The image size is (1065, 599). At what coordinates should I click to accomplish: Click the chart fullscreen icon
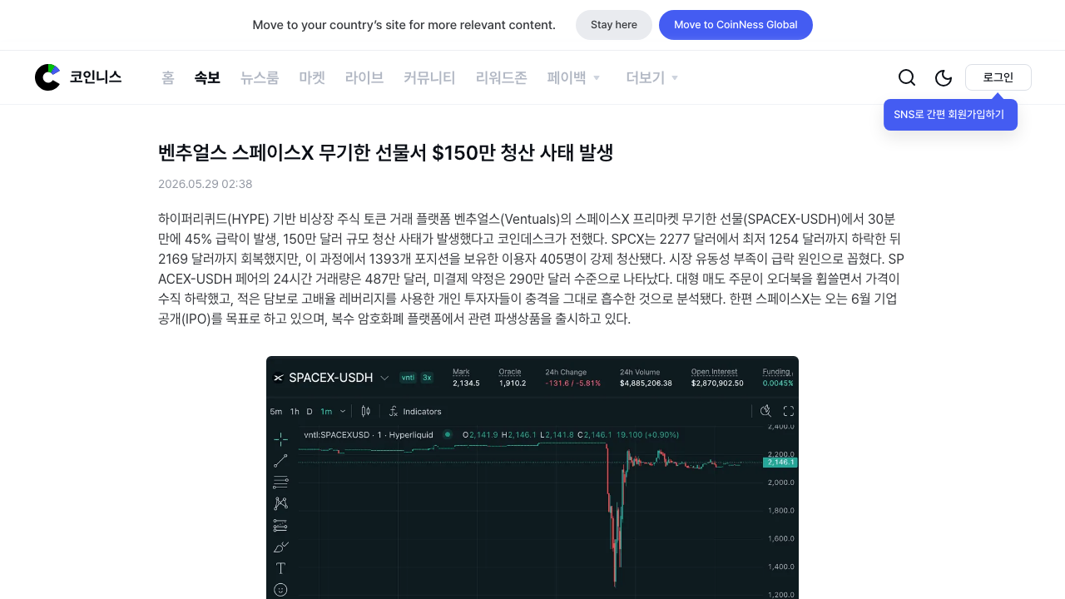(x=789, y=411)
